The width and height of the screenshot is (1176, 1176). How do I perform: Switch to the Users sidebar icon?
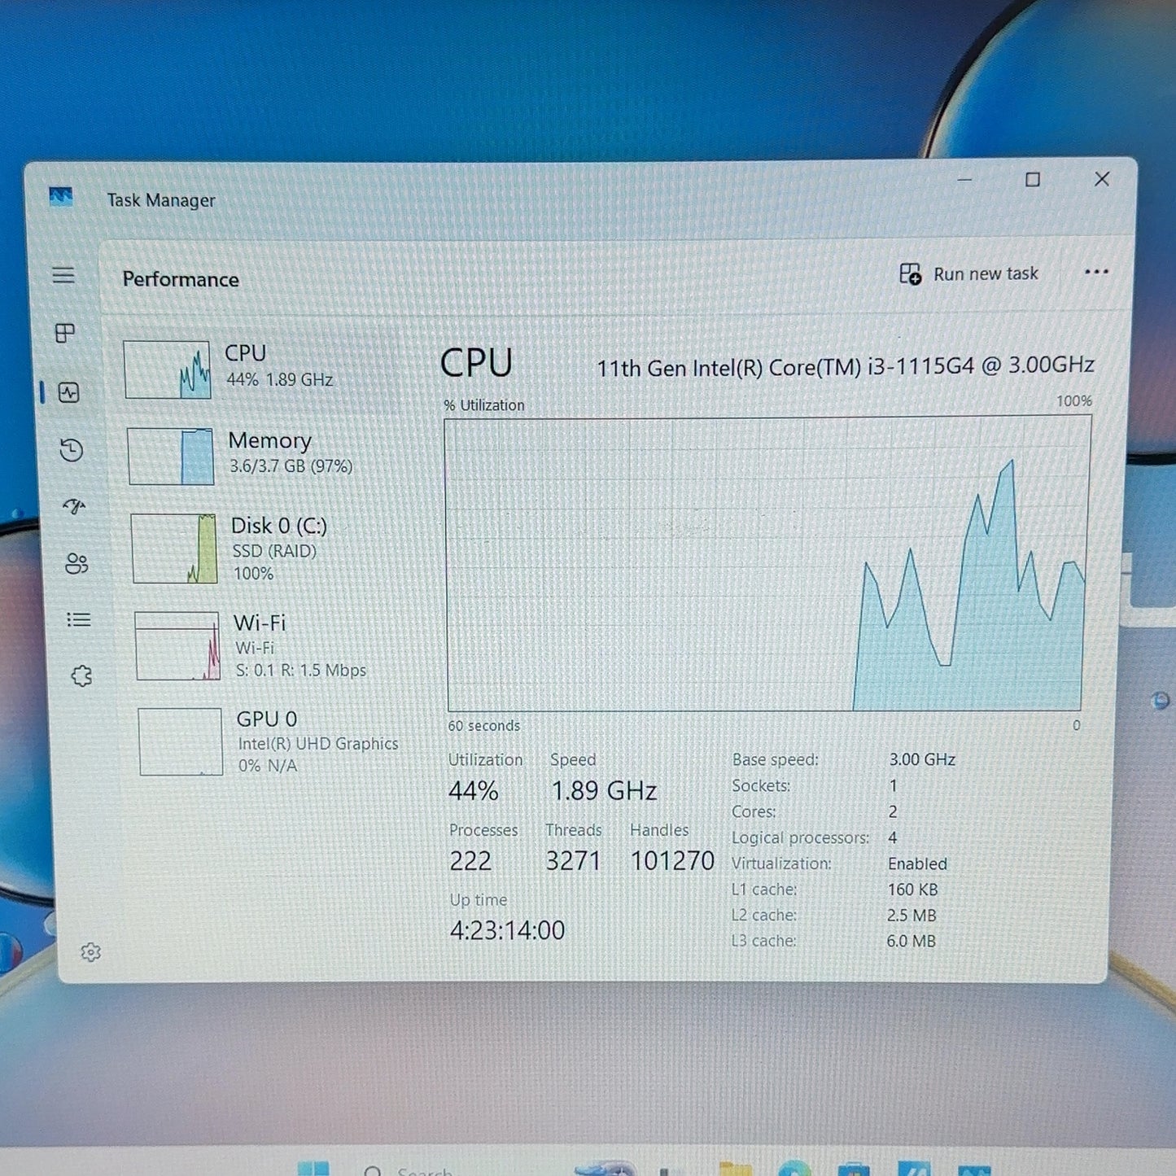(77, 563)
